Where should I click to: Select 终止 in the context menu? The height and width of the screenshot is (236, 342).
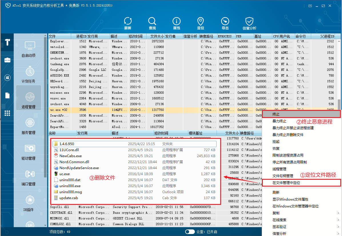pos(301,114)
